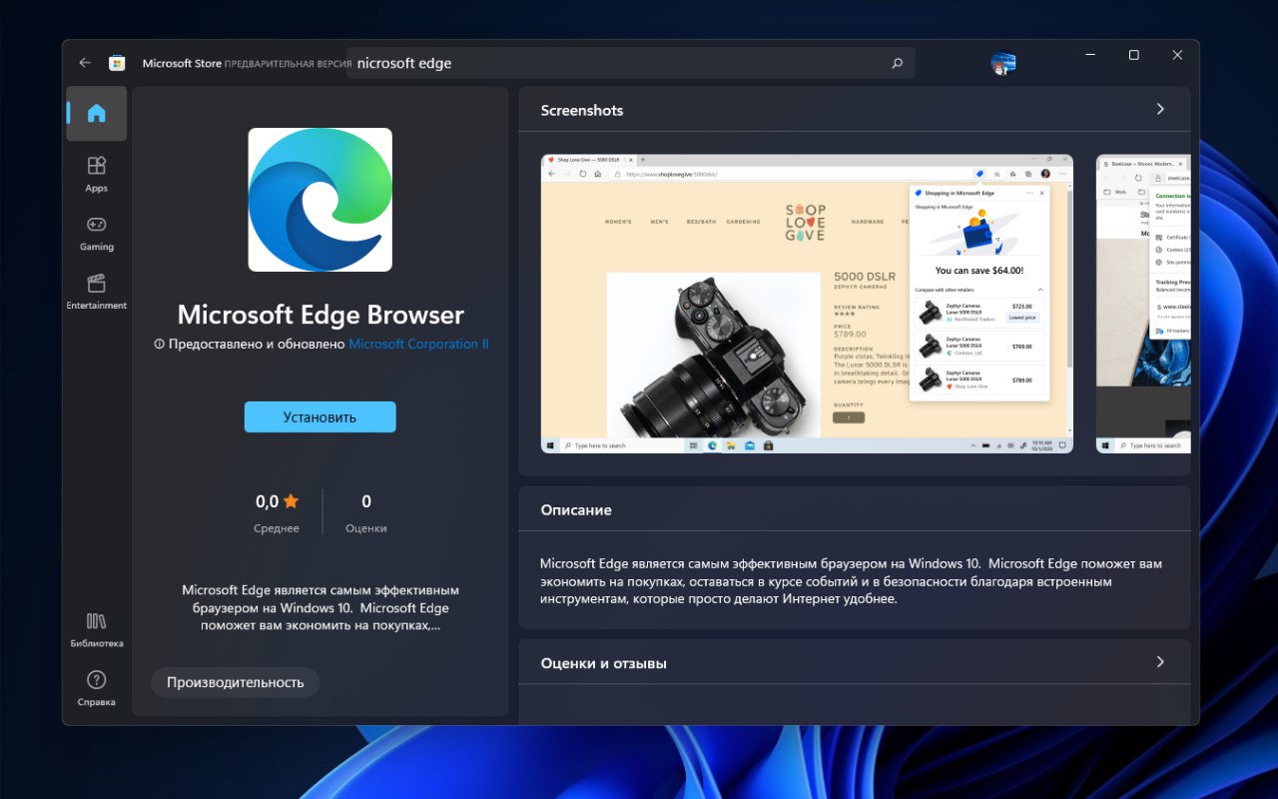This screenshot has width=1278, height=799.
Task: Open Справка (Help) in sidebar
Action: coord(97,689)
